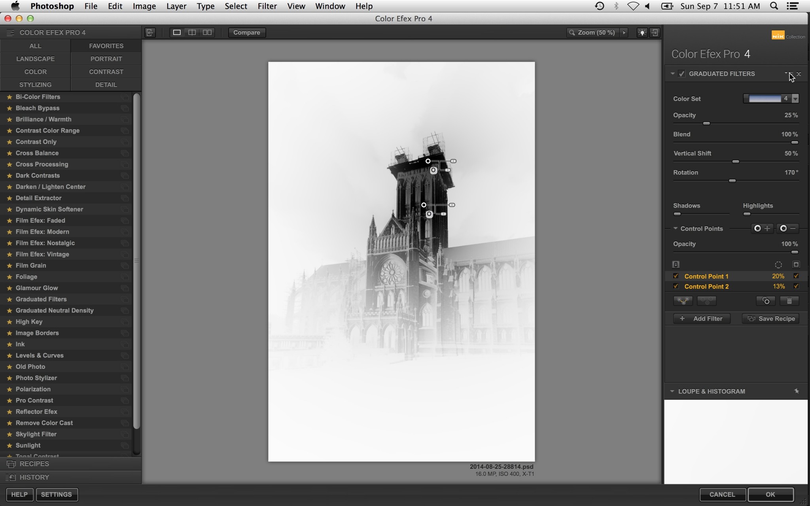Click the filter list scrollbar
This screenshot has width=810, height=506.
tap(137, 261)
